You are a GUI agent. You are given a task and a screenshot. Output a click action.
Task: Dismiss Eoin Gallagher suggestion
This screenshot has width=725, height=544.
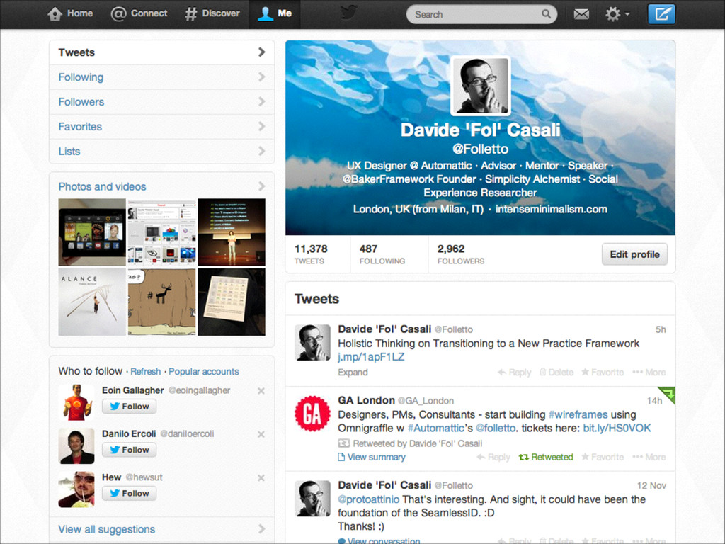click(261, 391)
